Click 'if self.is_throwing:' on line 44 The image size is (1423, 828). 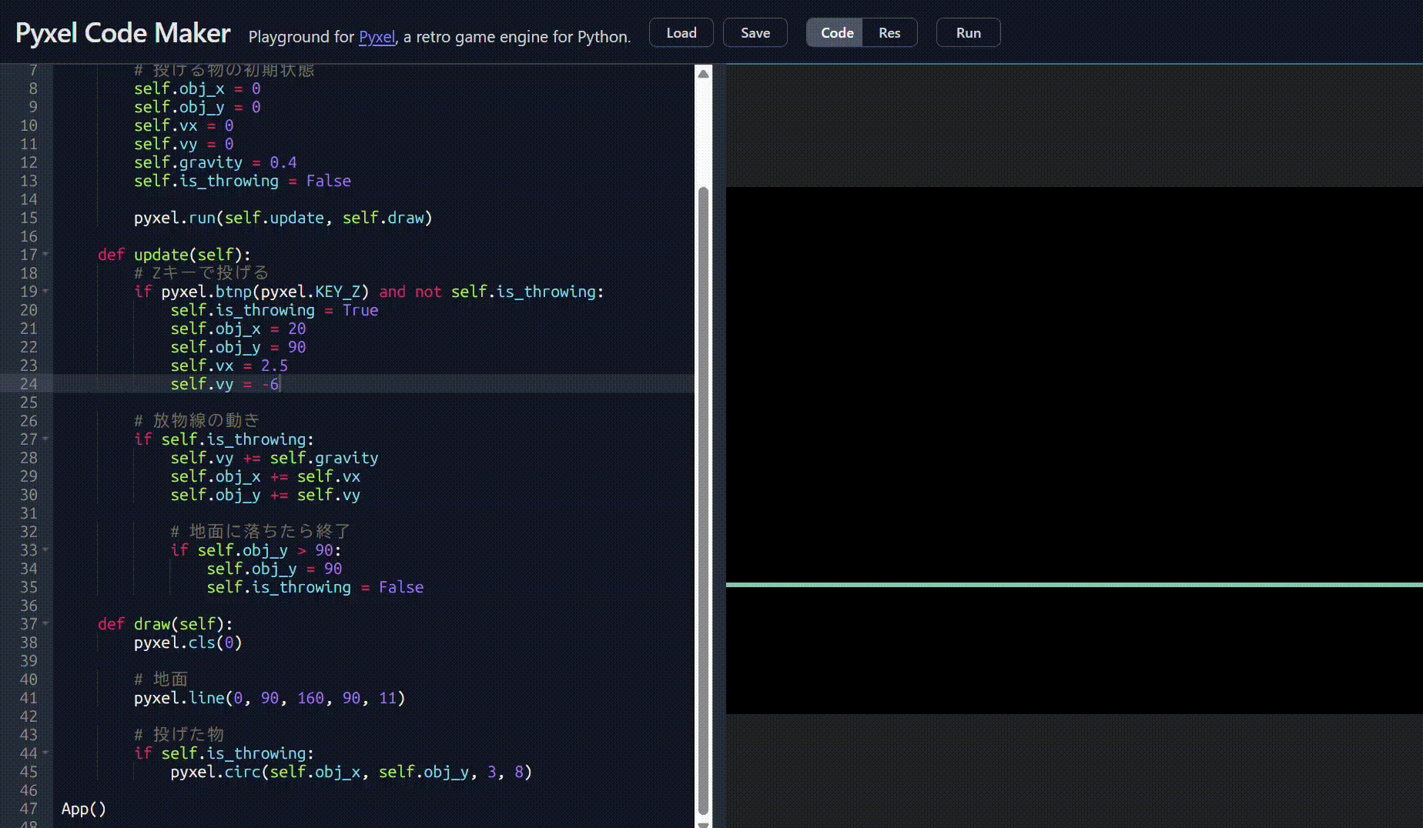coord(224,753)
